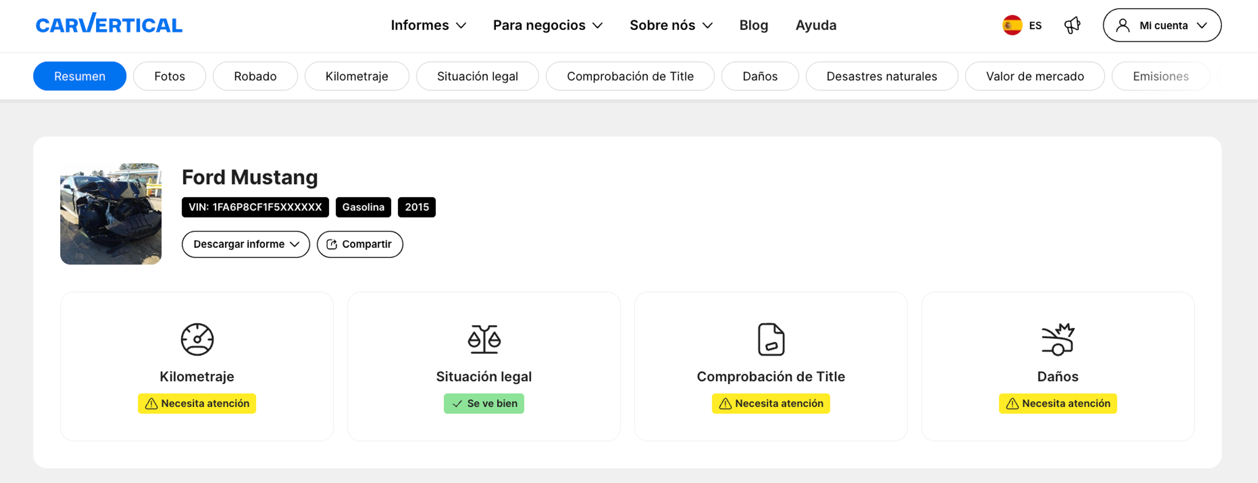Click the 2015 year badge

[417, 207]
